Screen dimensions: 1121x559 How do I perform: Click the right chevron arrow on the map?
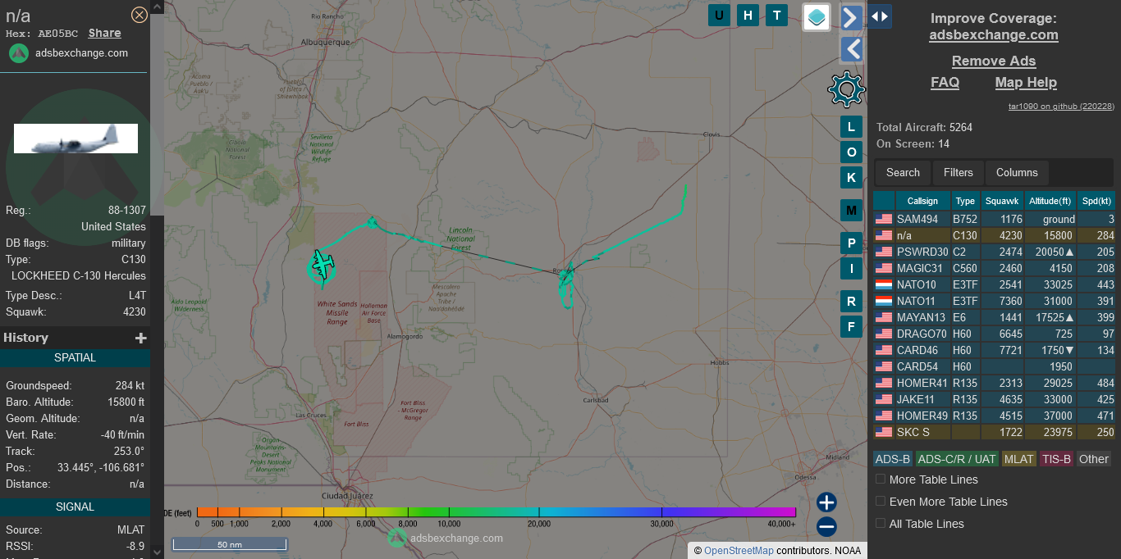(853, 17)
